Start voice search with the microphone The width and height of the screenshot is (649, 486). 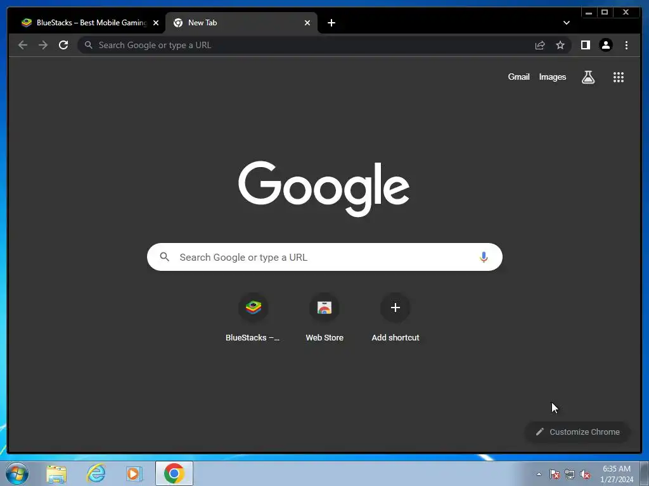[484, 257]
